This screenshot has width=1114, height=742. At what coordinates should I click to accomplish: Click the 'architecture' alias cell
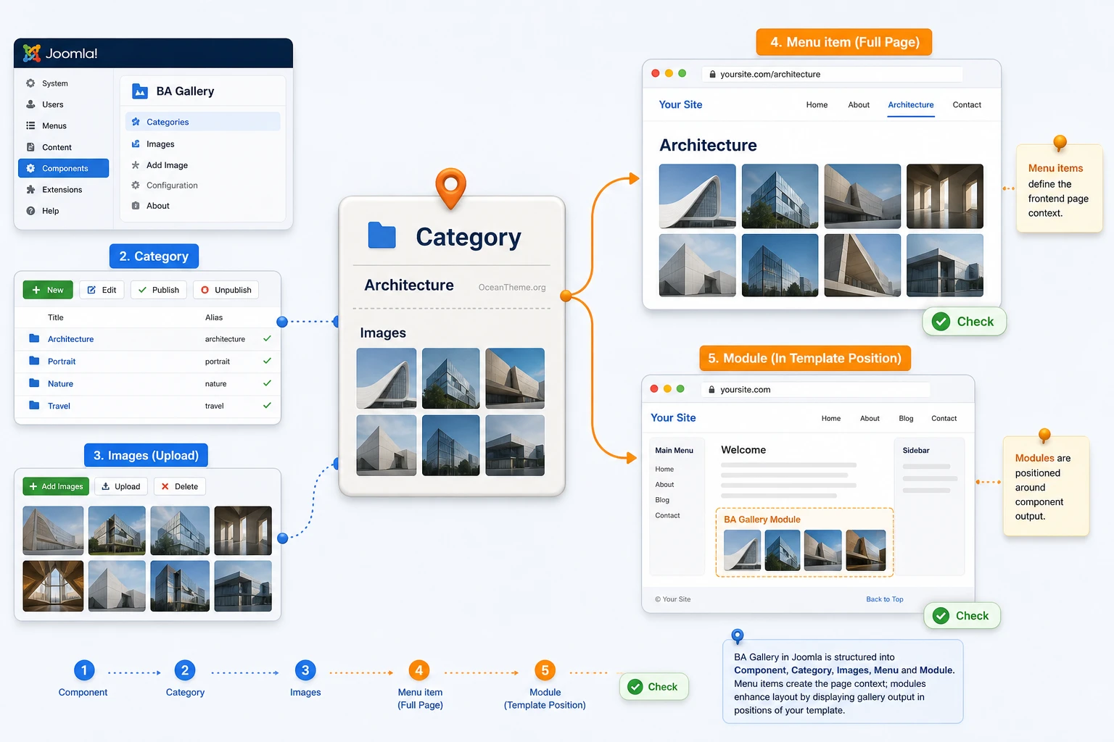(225, 339)
